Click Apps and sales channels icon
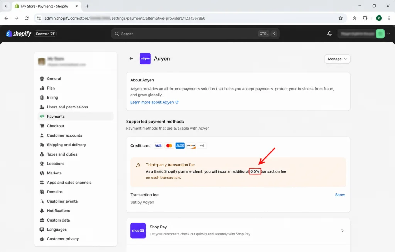395x252 pixels. click(42, 183)
